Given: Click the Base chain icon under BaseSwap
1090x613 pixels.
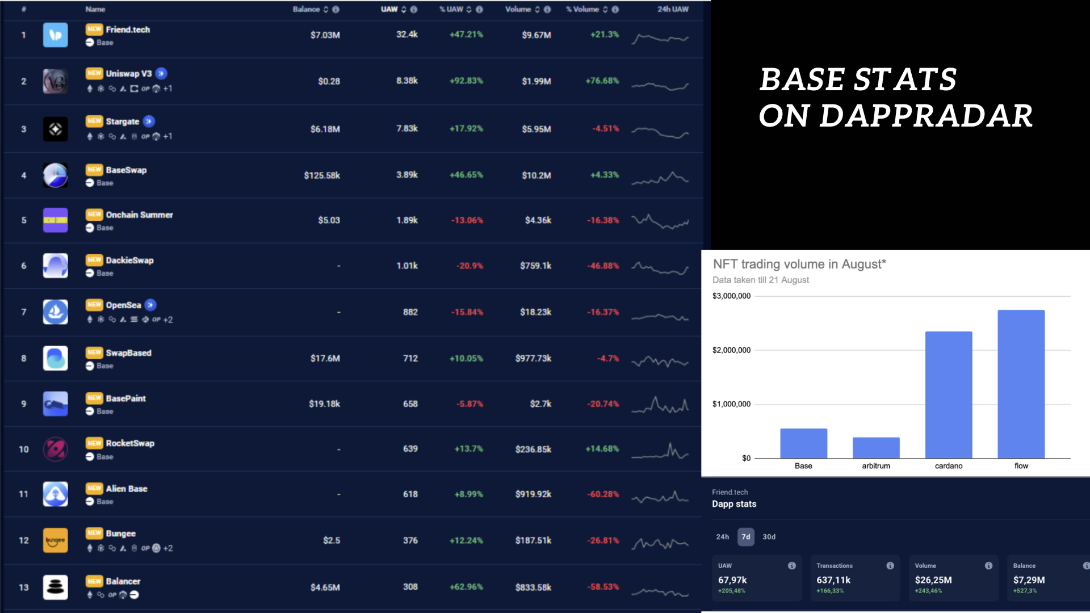Looking at the screenshot, I should [90, 183].
